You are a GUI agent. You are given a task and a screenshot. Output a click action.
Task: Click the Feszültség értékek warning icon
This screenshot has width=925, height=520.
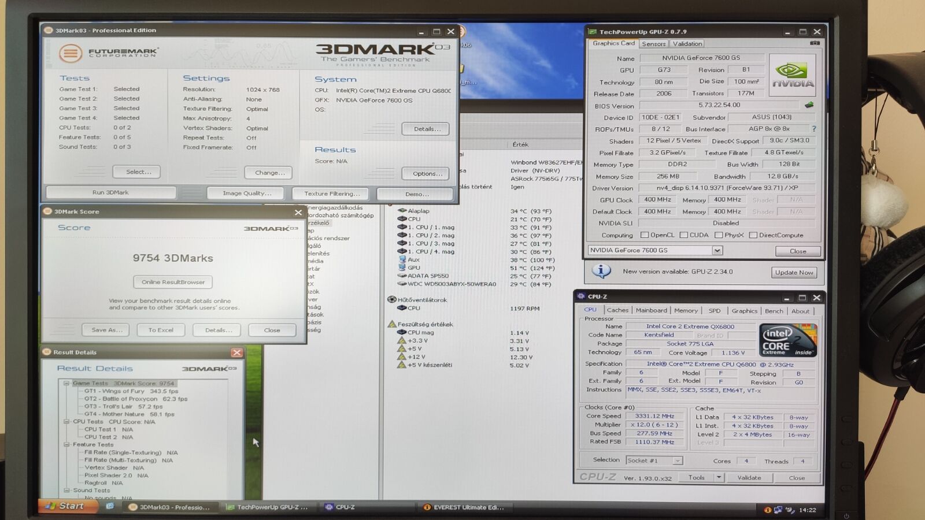(x=391, y=324)
